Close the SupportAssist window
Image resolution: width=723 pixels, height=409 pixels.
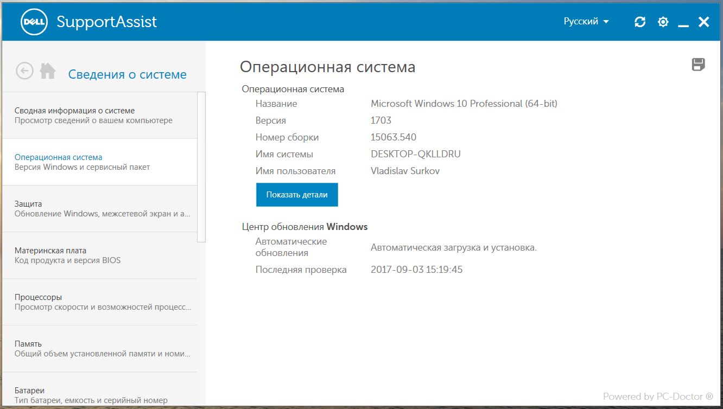(x=703, y=22)
